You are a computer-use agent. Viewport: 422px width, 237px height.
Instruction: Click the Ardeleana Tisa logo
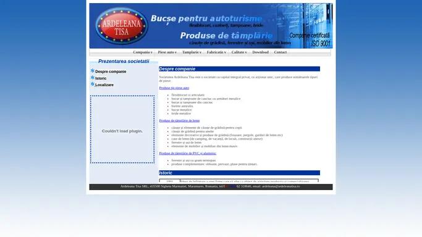pyautogui.click(x=121, y=26)
